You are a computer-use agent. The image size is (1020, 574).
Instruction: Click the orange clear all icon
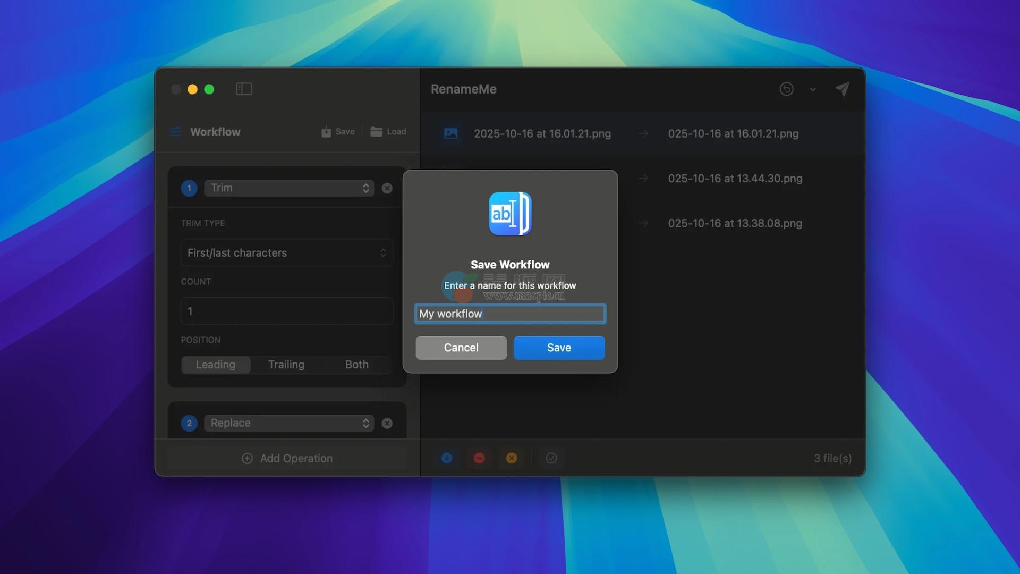coord(512,458)
